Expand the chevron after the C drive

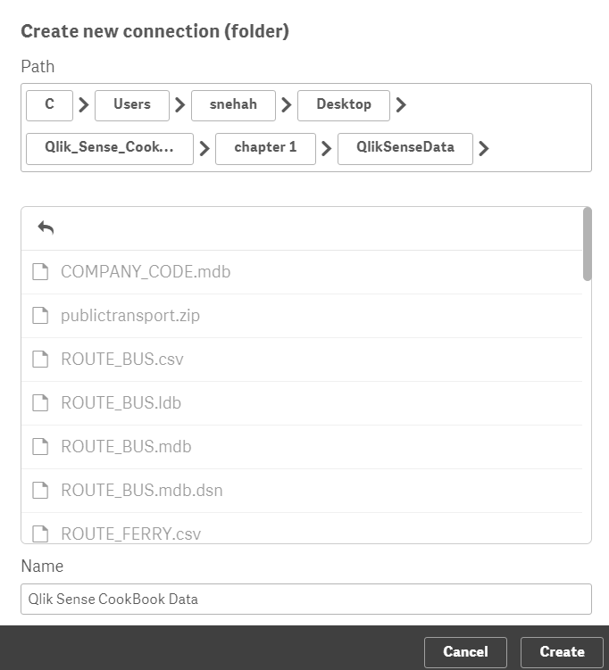pyautogui.click(x=84, y=104)
